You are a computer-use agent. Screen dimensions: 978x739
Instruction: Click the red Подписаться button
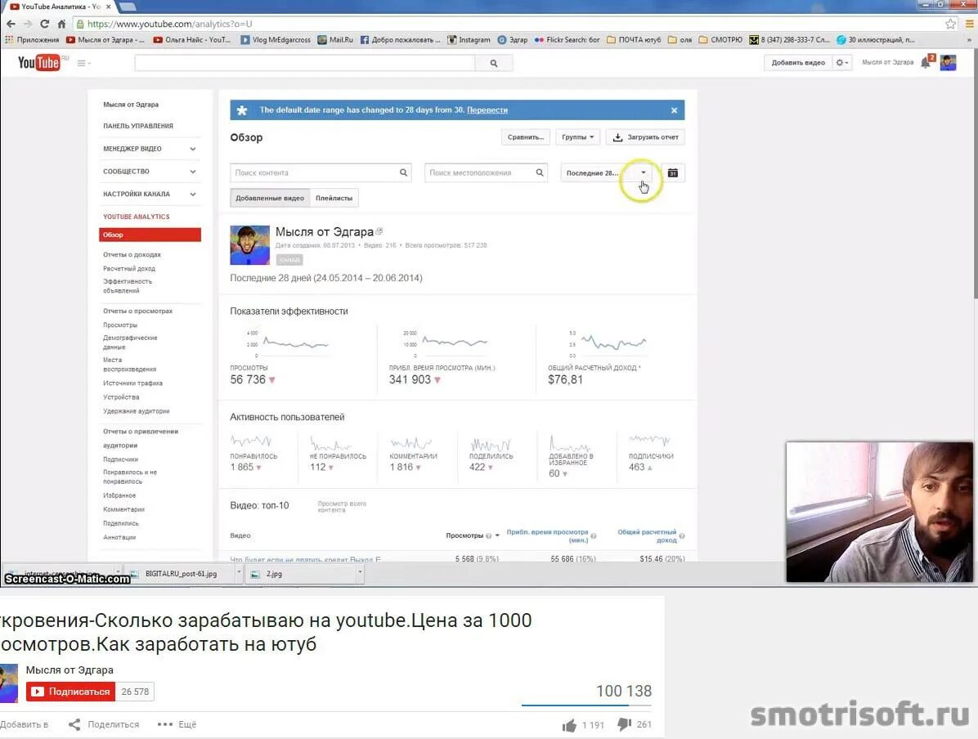(x=70, y=692)
